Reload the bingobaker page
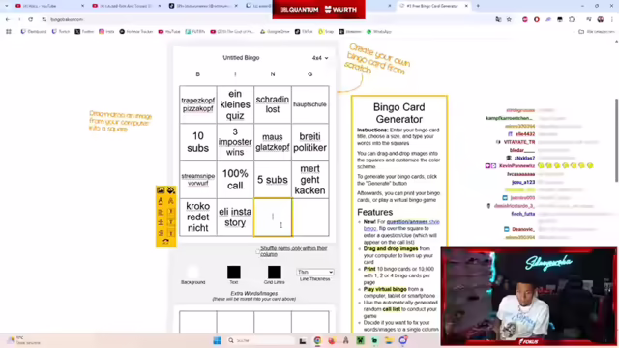Image resolution: width=619 pixels, height=348 pixels. pos(30,19)
